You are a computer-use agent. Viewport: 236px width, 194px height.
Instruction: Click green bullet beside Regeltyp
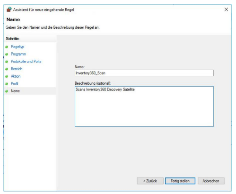pyautogui.click(x=7, y=47)
